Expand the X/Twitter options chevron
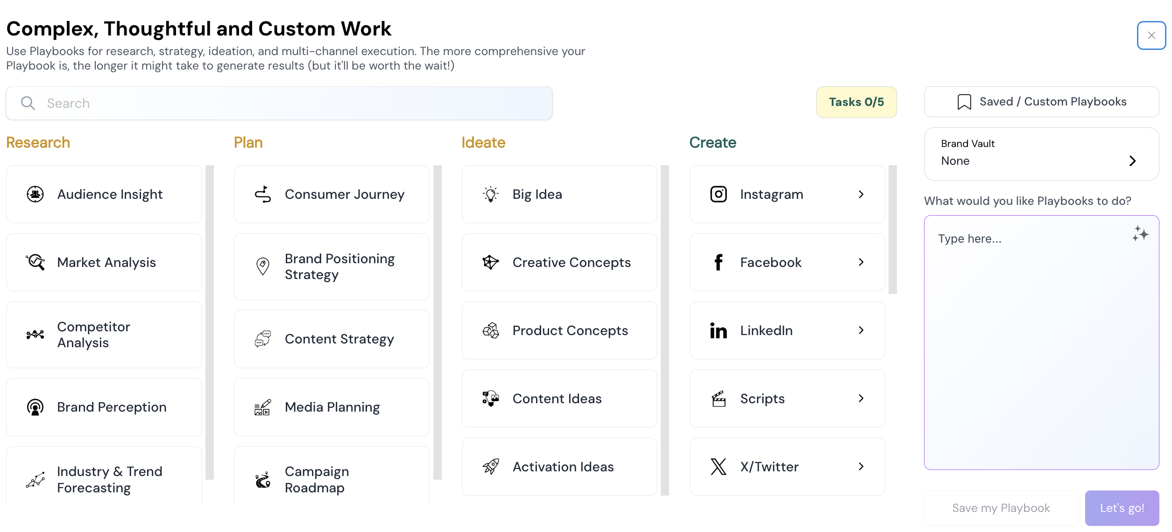The image size is (1172, 532). [x=861, y=467]
